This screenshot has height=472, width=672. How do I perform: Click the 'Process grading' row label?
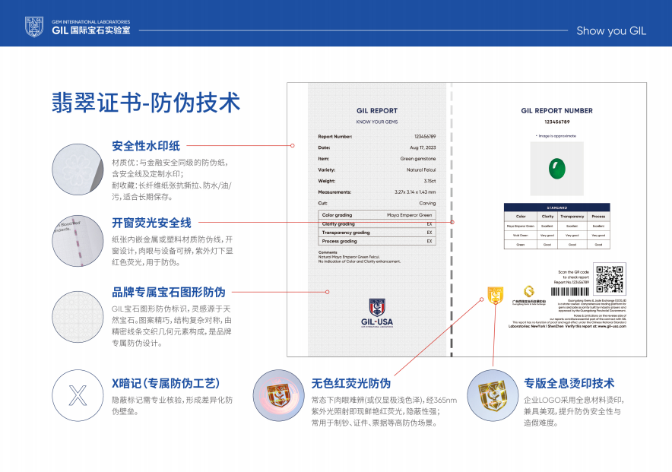pyautogui.click(x=340, y=241)
